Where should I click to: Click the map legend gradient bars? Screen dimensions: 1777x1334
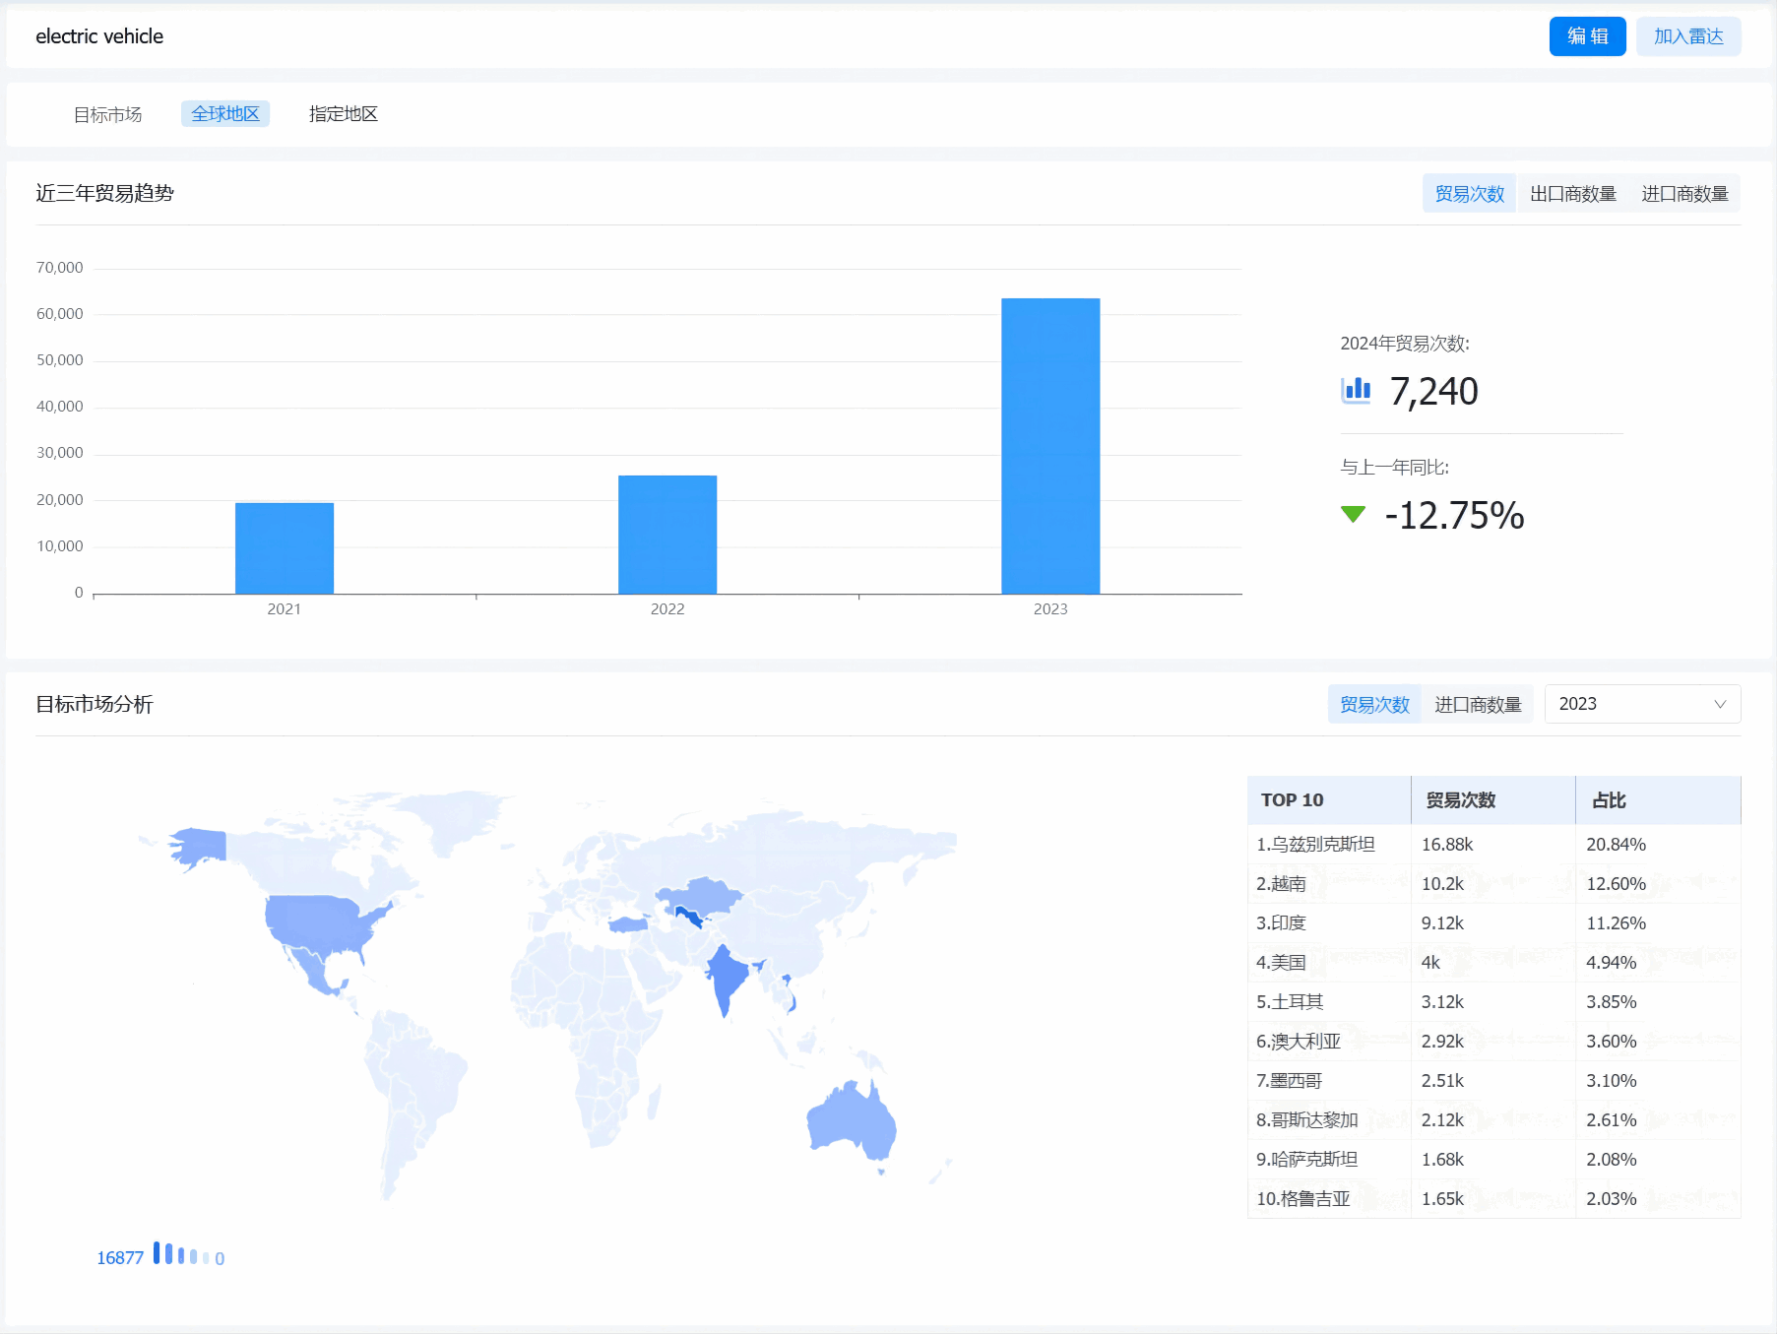(x=180, y=1255)
